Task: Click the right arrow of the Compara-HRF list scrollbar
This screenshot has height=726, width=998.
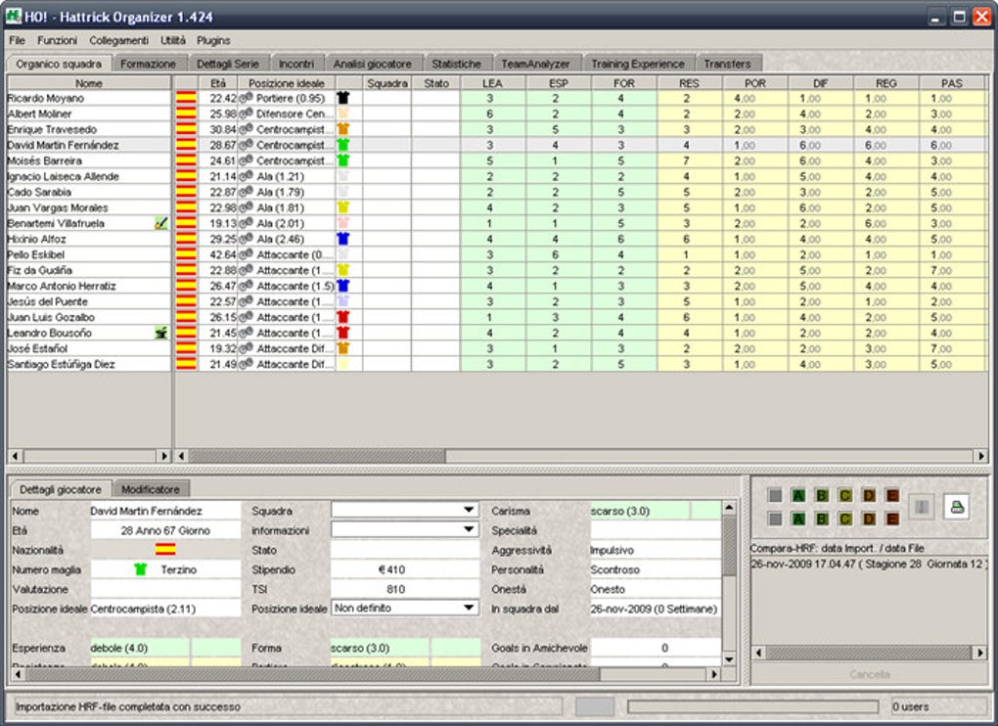Action: point(980,653)
